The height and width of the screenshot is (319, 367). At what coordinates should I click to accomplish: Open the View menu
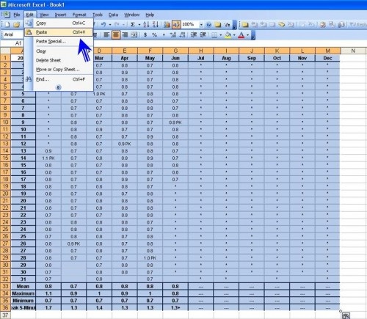pos(44,15)
